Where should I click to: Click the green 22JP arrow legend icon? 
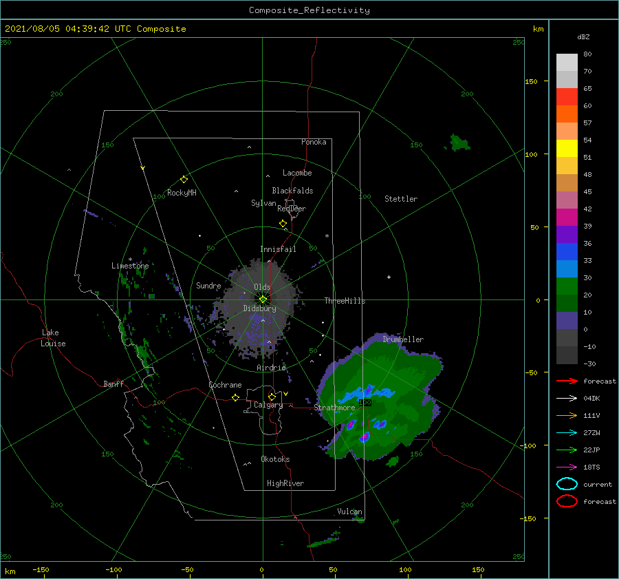click(567, 450)
